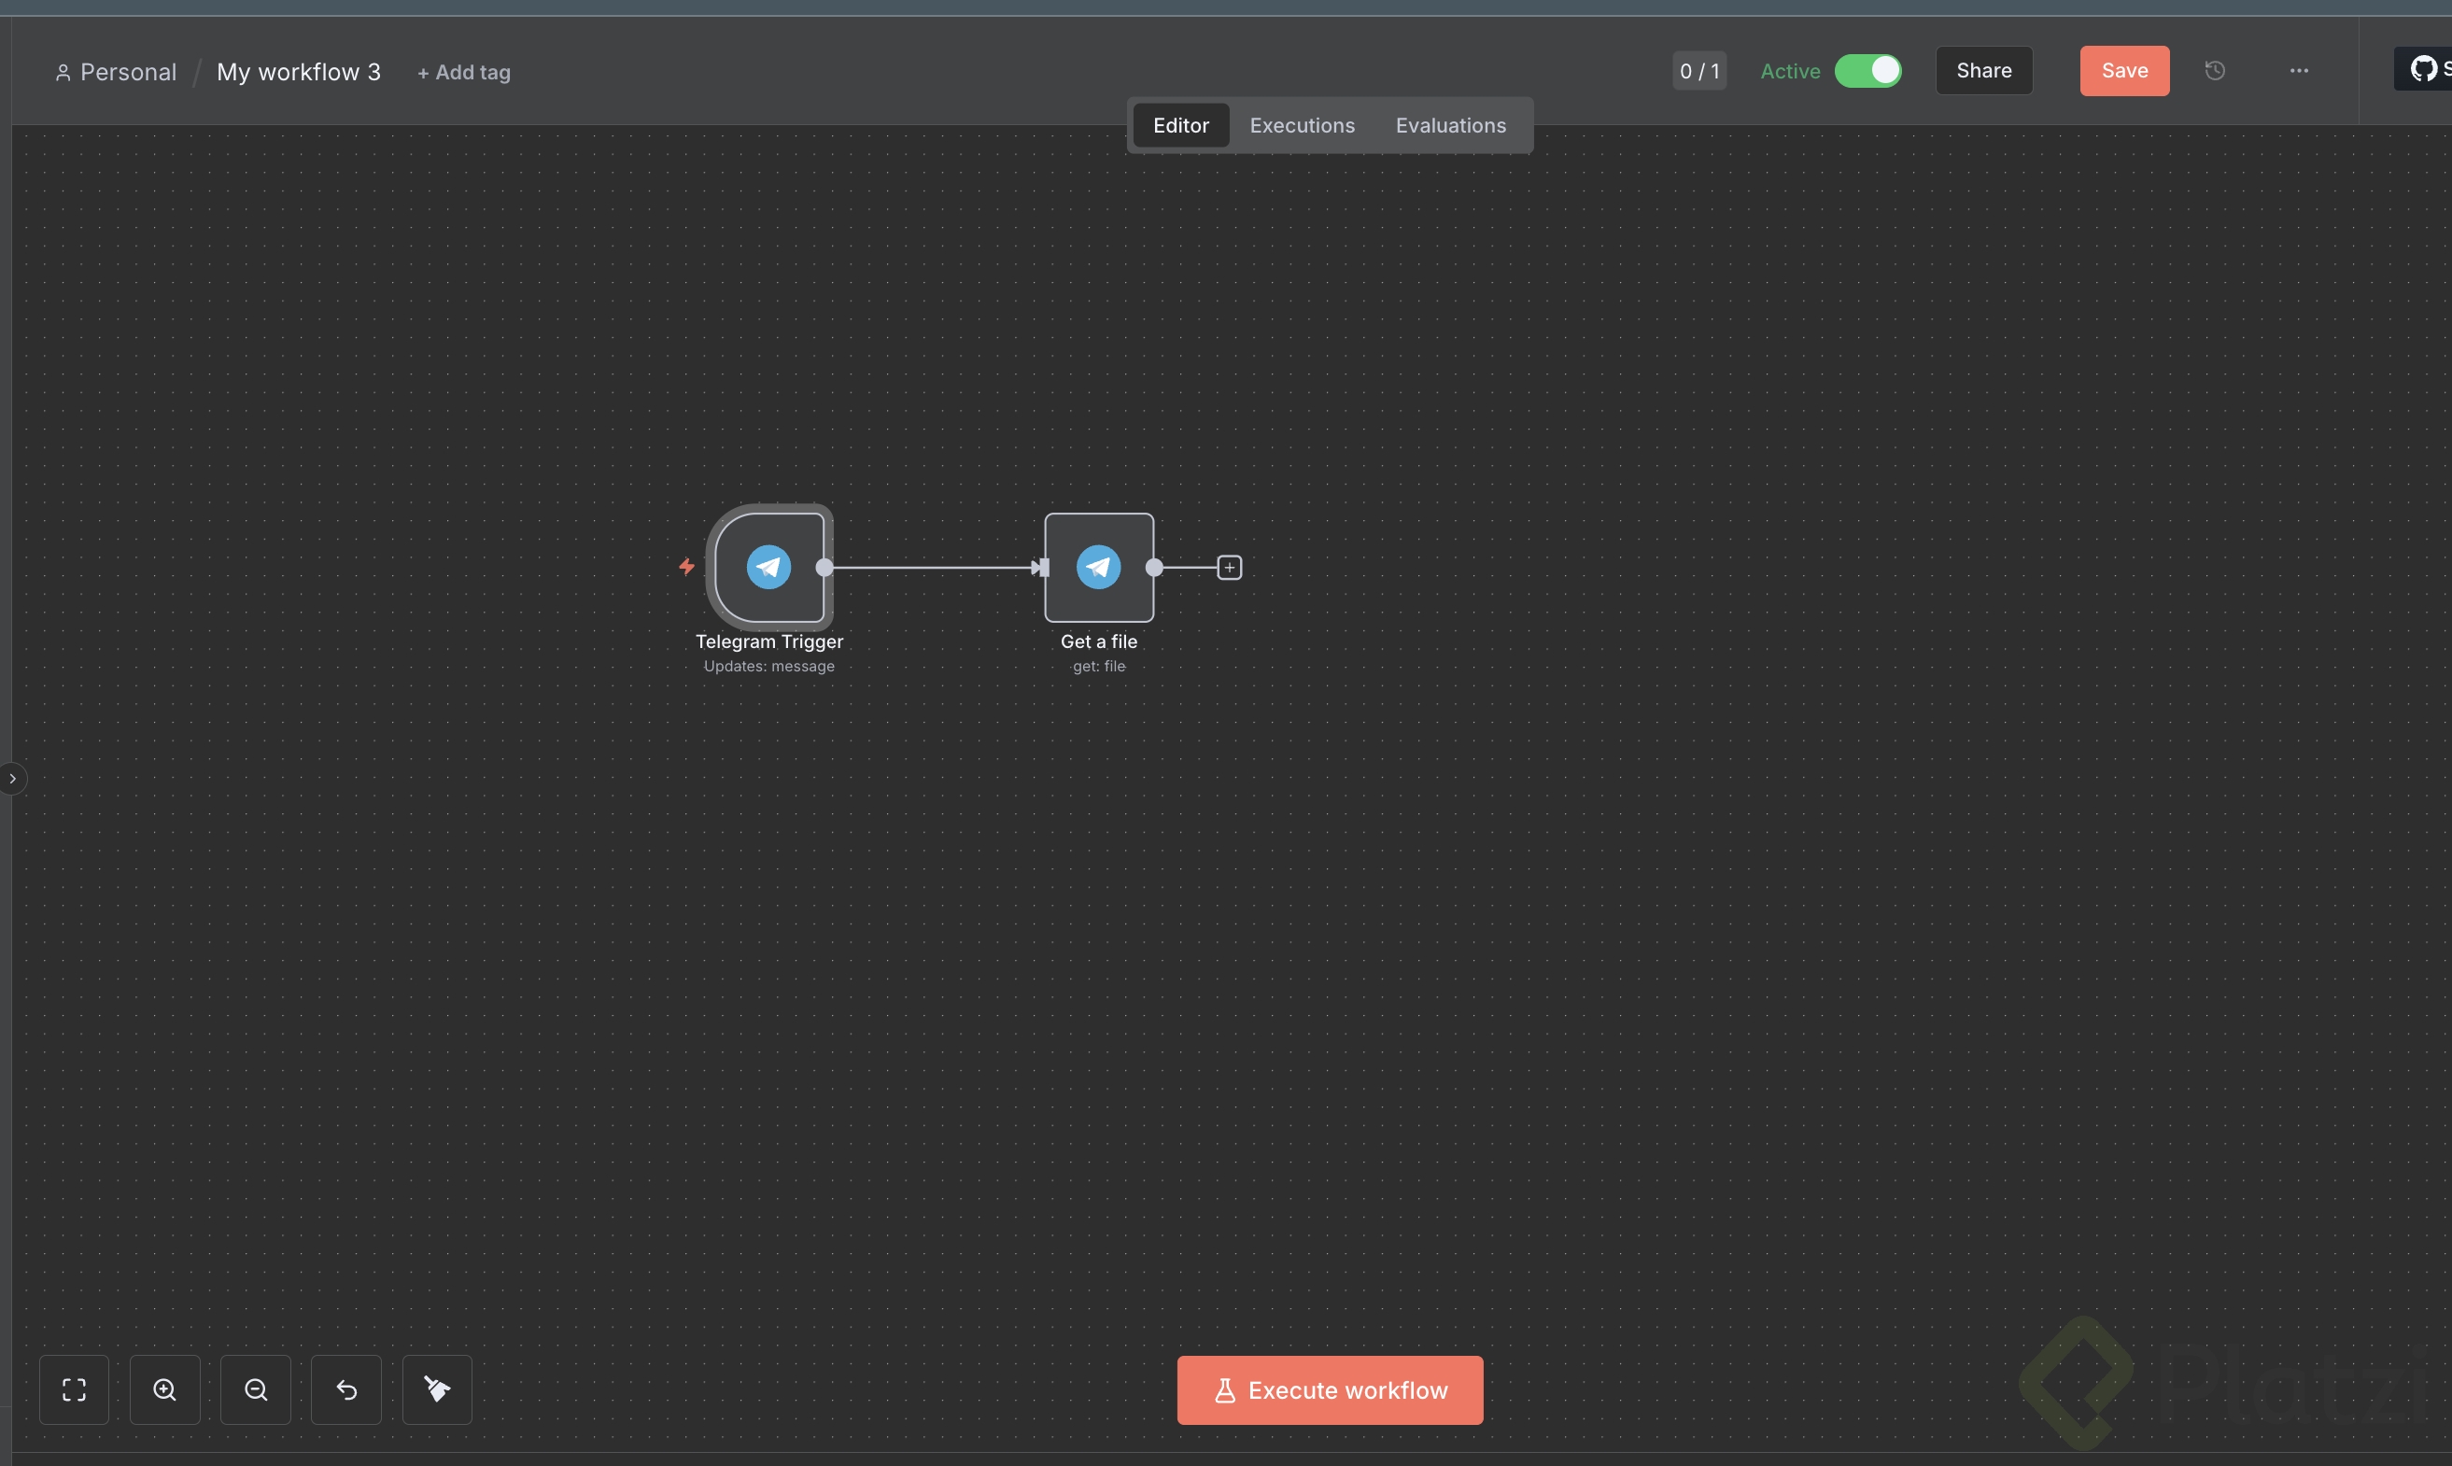Click the workflow name My workflow 3
Image resolution: width=2452 pixels, height=1466 pixels.
point(299,72)
